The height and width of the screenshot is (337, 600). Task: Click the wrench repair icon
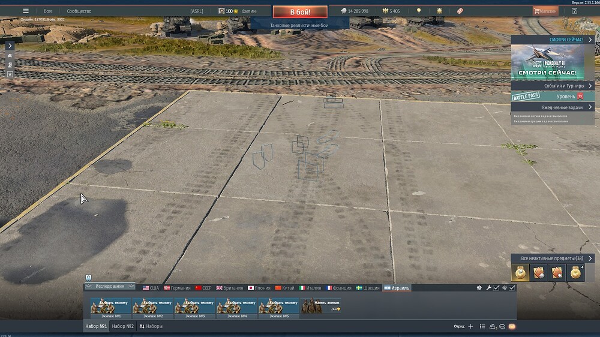point(488,288)
